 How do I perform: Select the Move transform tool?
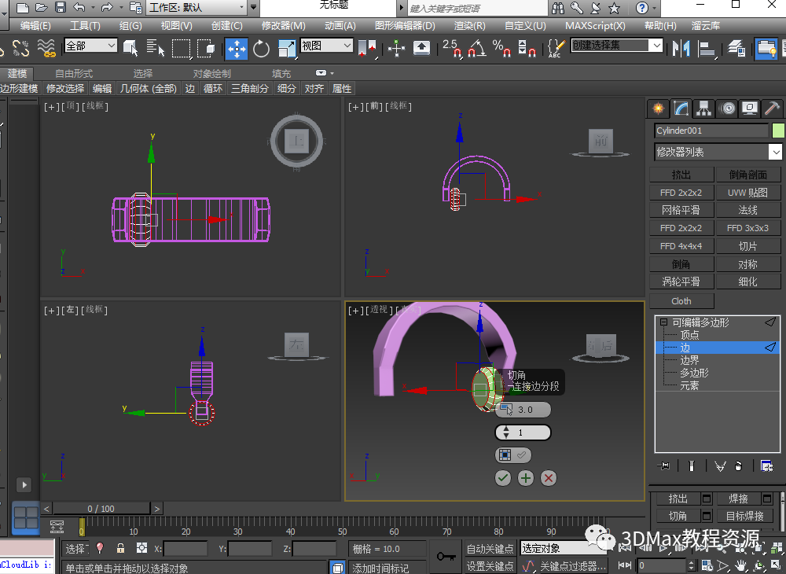237,48
